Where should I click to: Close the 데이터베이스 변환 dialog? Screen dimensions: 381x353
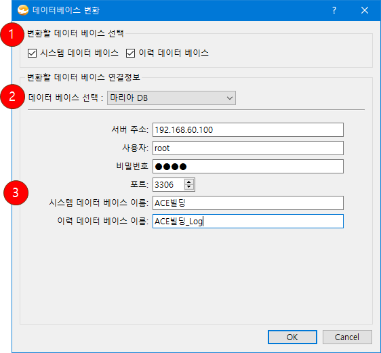(365, 10)
